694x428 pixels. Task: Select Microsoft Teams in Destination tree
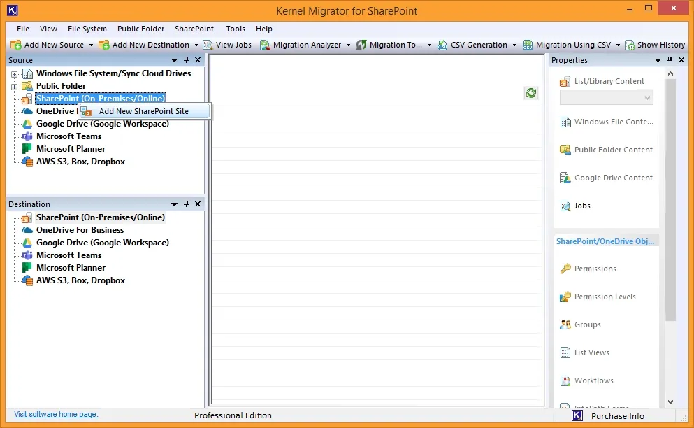coord(68,255)
